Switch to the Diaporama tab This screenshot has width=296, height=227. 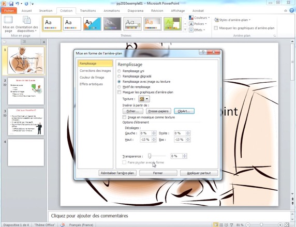pyautogui.click(x=136, y=11)
